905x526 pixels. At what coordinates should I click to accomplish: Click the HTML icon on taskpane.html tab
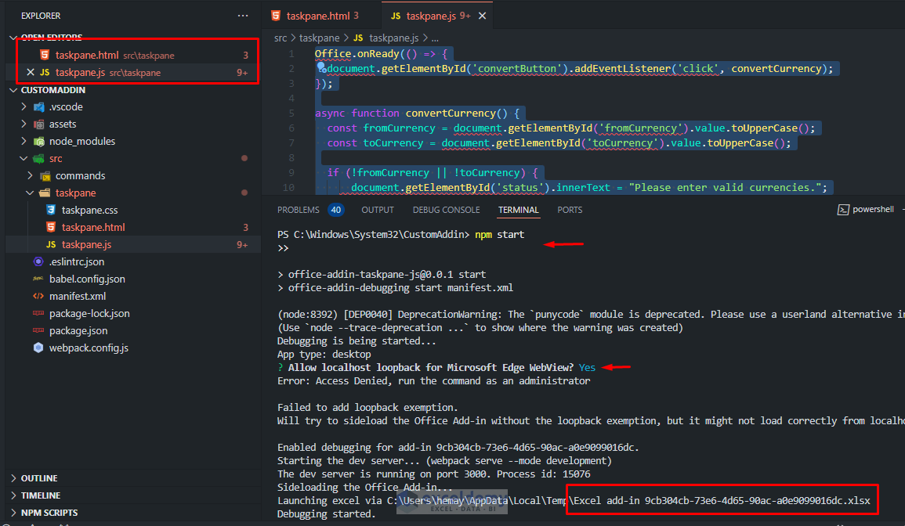(277, 16)
